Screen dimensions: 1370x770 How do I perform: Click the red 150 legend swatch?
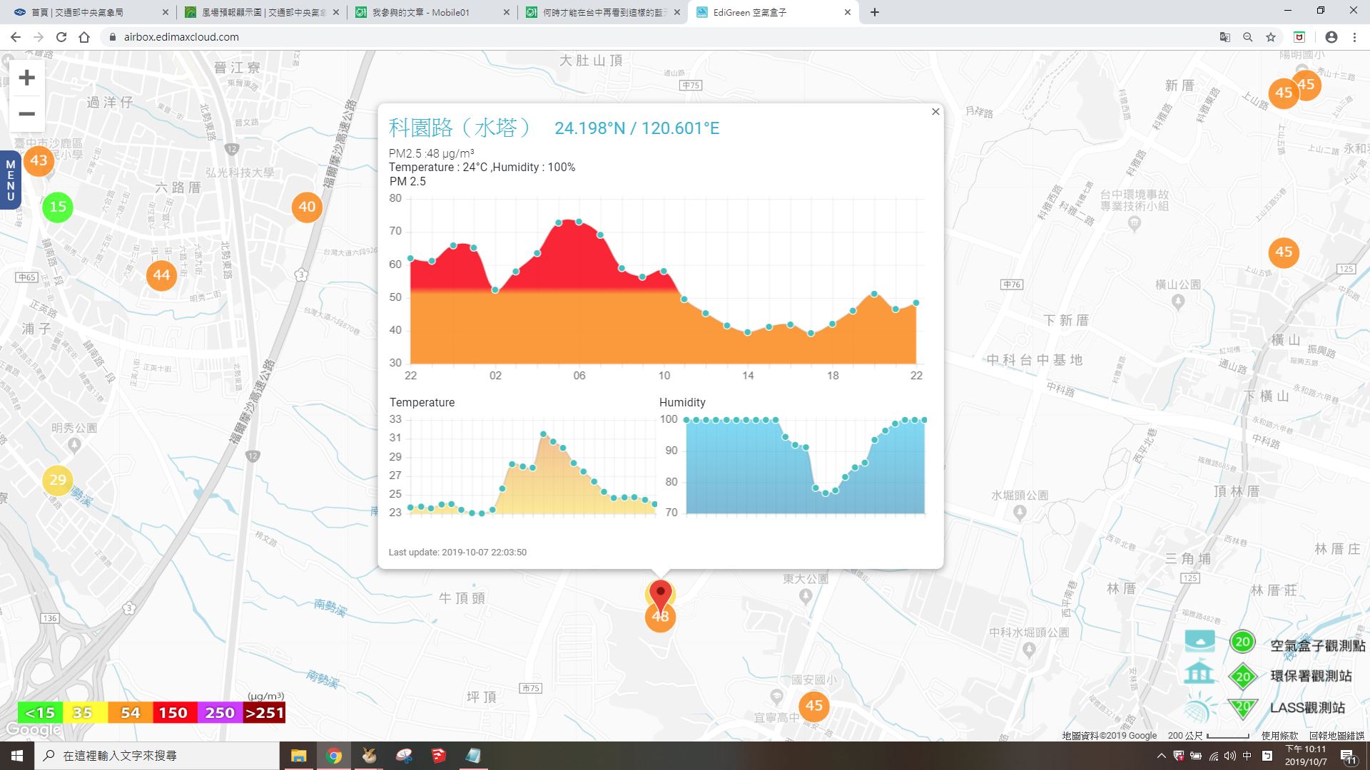click(173, 713)
